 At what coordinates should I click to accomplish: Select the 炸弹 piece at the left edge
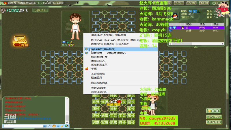click(96, 102)
